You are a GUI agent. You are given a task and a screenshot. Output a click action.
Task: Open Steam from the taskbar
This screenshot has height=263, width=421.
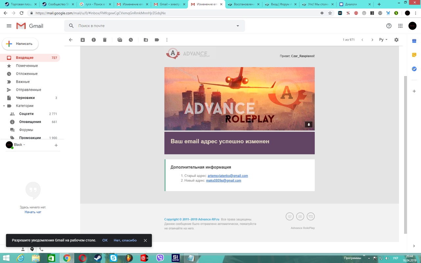click(98, 258)
